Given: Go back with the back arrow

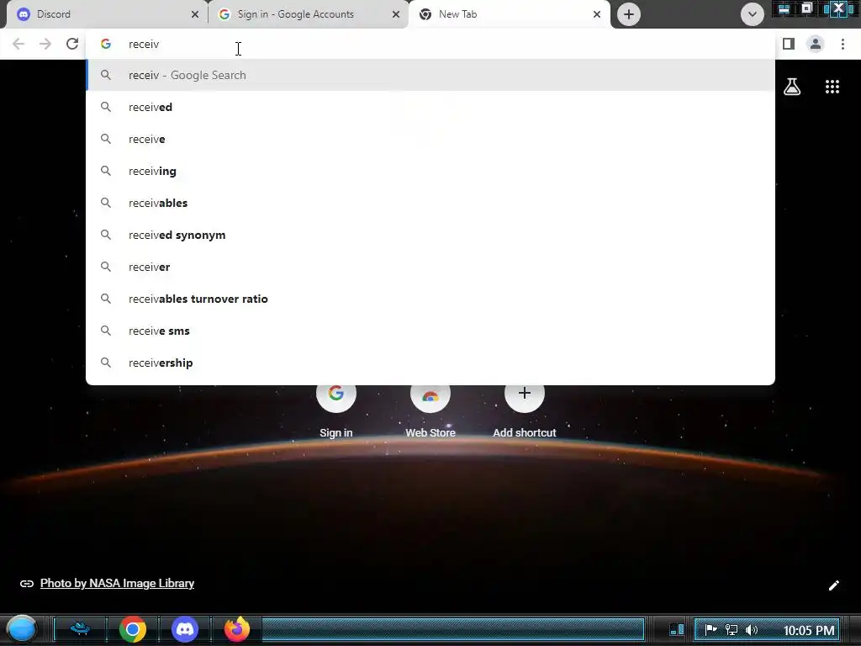Looking at the screenshot, I should [18, 44].
